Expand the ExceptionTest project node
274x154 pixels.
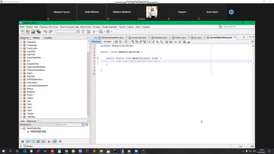[x=21, y=64]
